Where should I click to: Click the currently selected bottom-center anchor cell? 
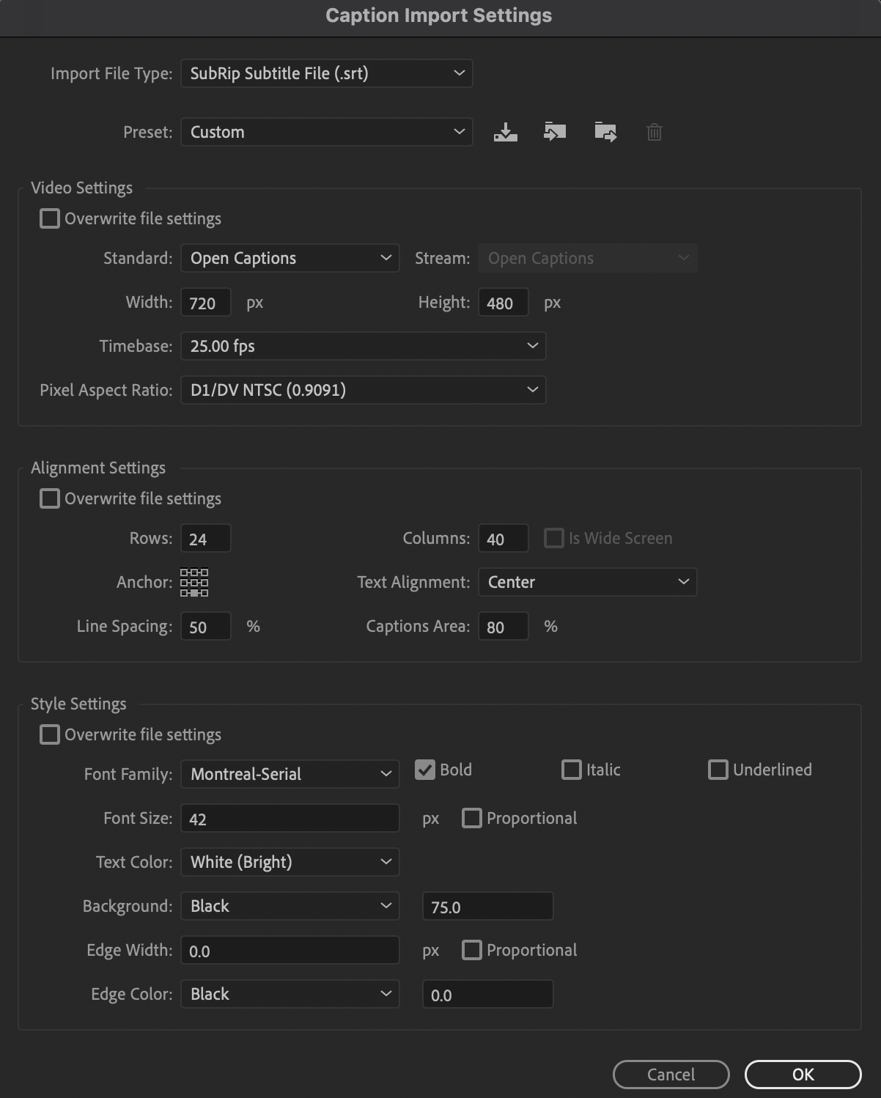(x=194, y=593)
